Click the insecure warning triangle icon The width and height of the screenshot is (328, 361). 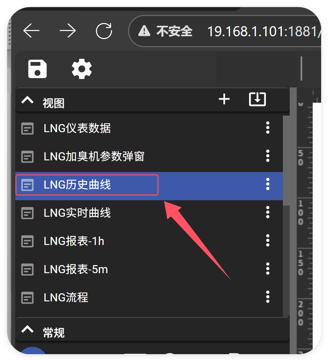(x=144, y=31)
